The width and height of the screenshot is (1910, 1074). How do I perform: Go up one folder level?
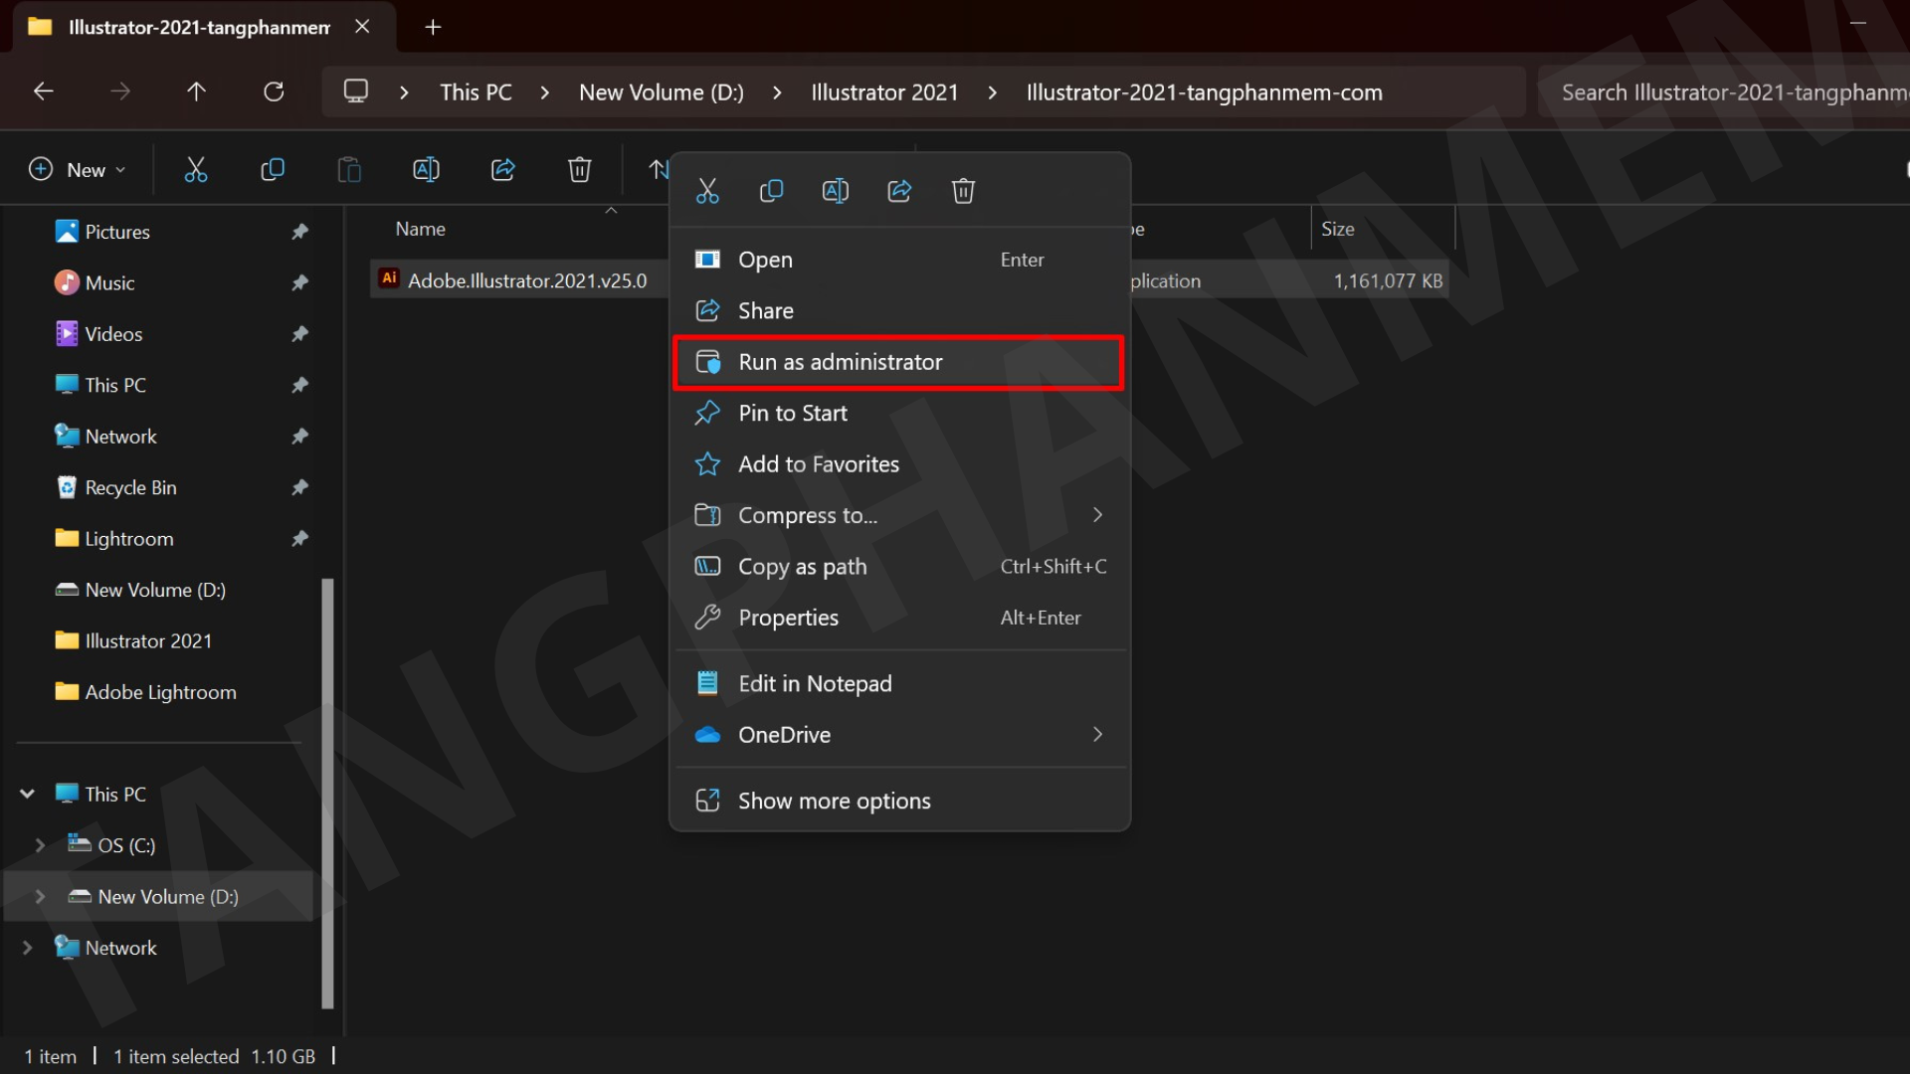coord(197,91)
